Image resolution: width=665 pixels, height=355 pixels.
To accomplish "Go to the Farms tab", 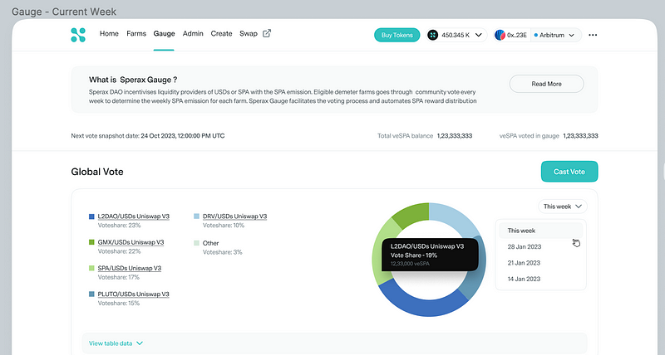I will [136, 33].
